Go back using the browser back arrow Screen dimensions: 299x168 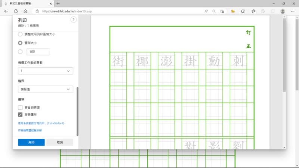6,11
